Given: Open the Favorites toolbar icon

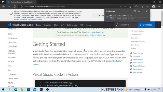Looking at the screenshot, I should coord(137,7).
